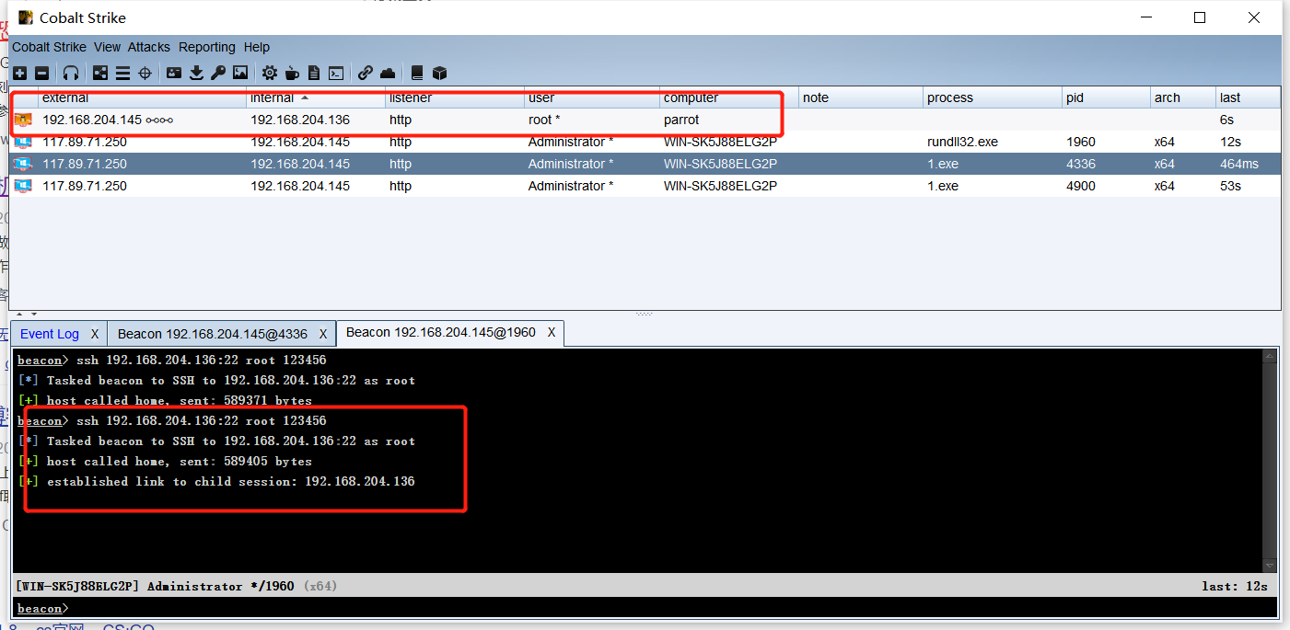The height and width of the screenshot is (630, 1290).
Task: Toggle sort on internal column header
Action: coord(316,97)
